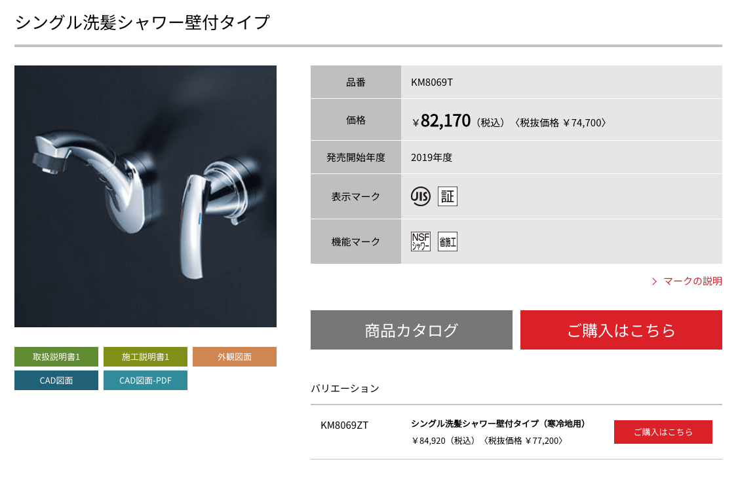Select the KM8069ZT variation model number
738x504 pixels.
click(x=345, y=425)
